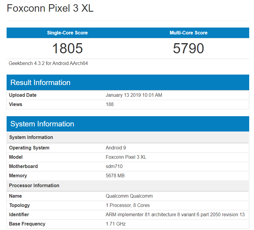Click the 'Qualcomm Qualcomm' processor name

tap(129, 196)
